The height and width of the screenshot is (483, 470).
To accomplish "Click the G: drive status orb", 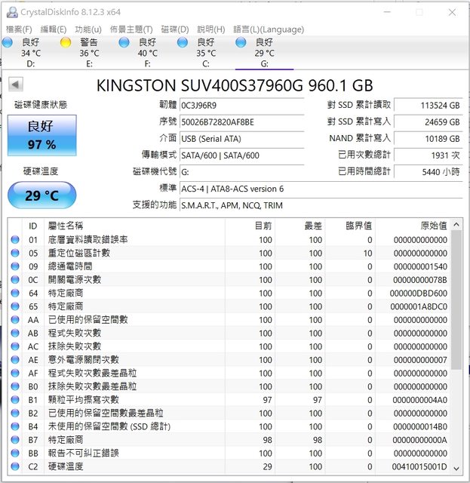I will [x=241, y=43].
